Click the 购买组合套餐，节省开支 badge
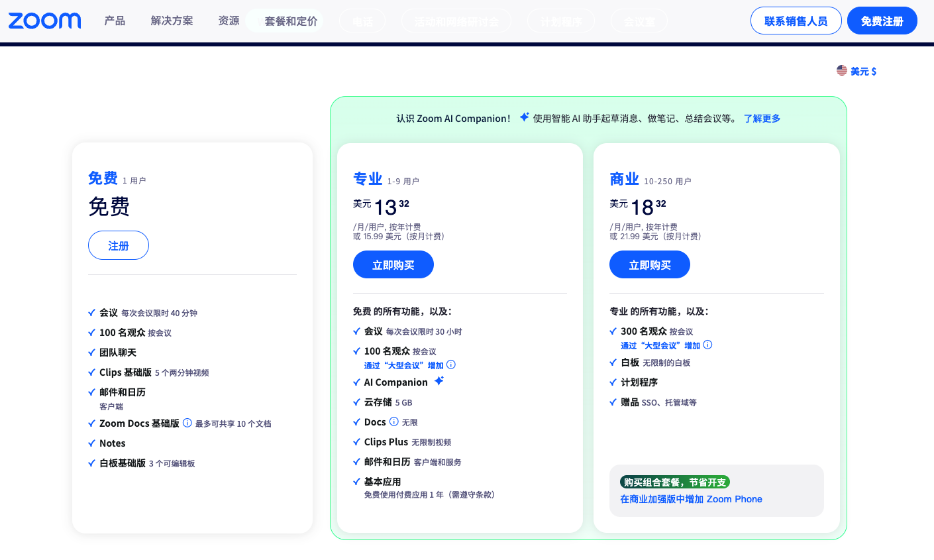 (x=675, y=482)
